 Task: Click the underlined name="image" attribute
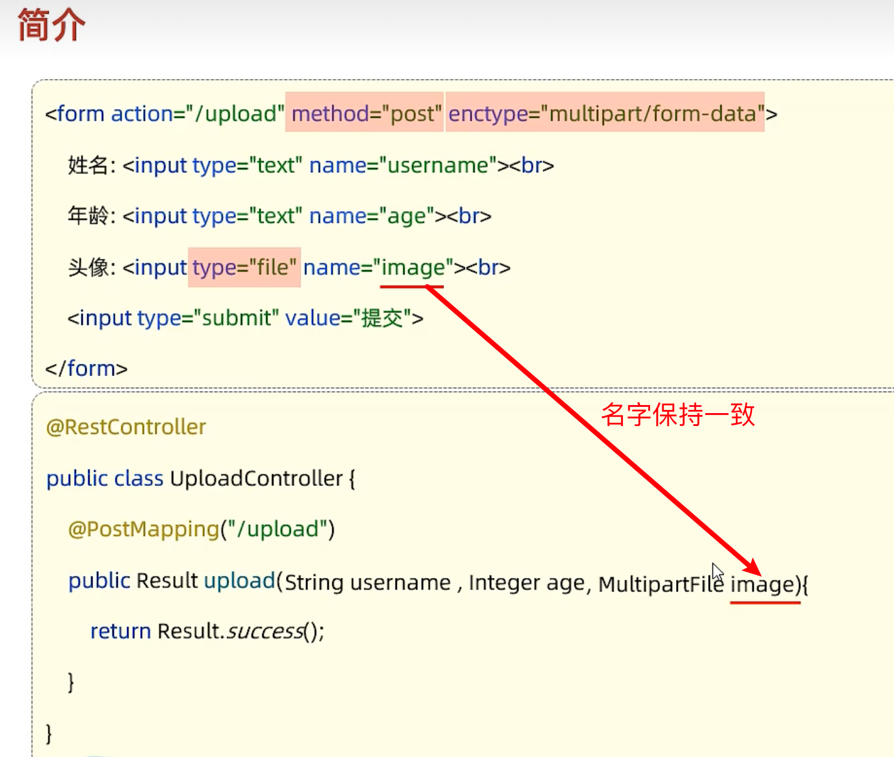click(378, 268)
